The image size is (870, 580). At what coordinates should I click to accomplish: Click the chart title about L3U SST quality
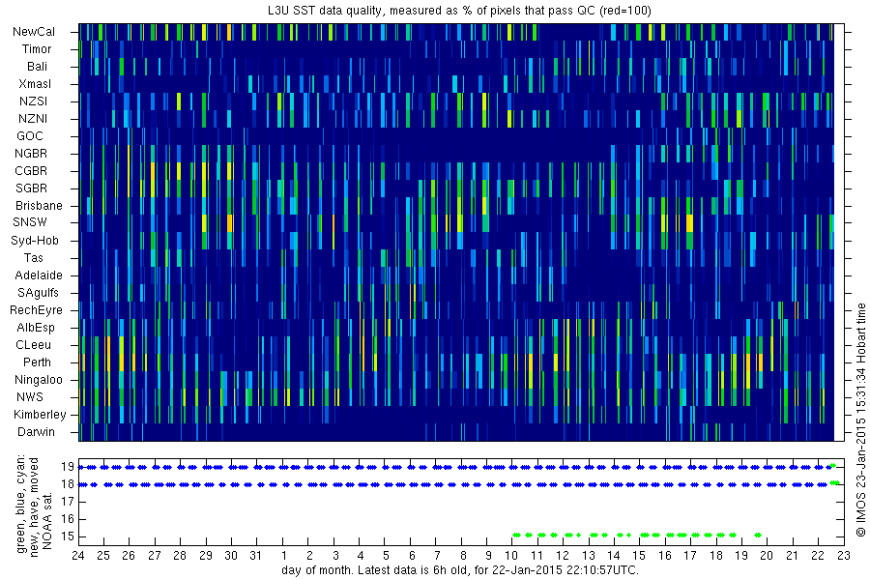[460, 11]
